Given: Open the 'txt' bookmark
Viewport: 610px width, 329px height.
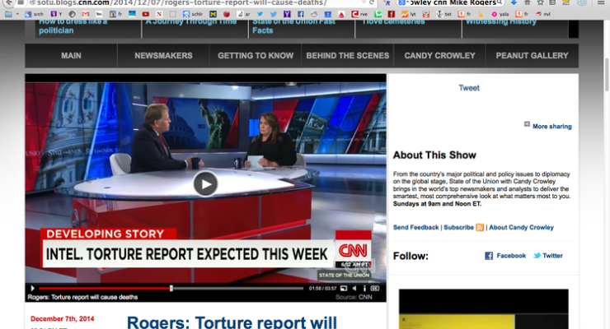Looking at the screenshot, I should coord(443,14).
